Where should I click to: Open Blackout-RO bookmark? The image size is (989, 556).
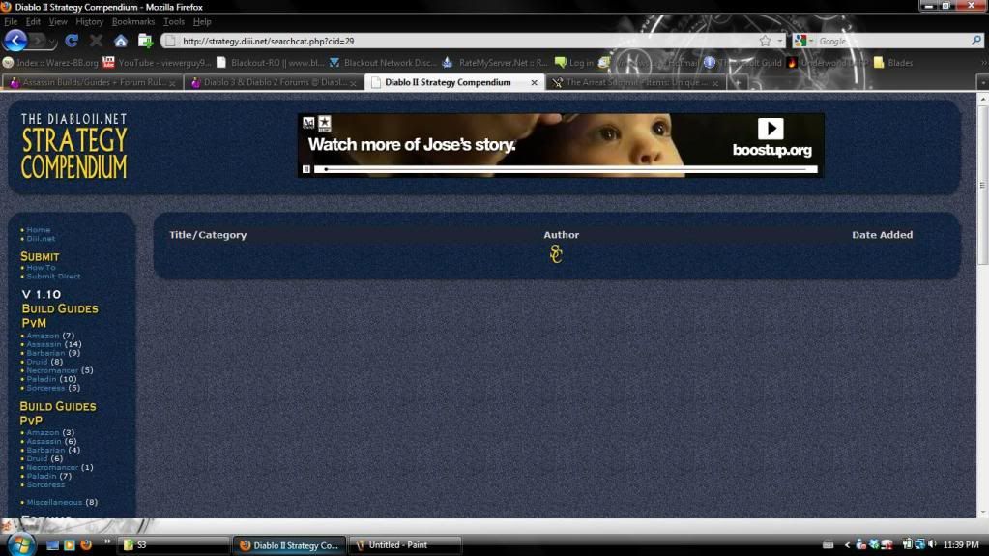pyautogui.click(x=270, y=63)
